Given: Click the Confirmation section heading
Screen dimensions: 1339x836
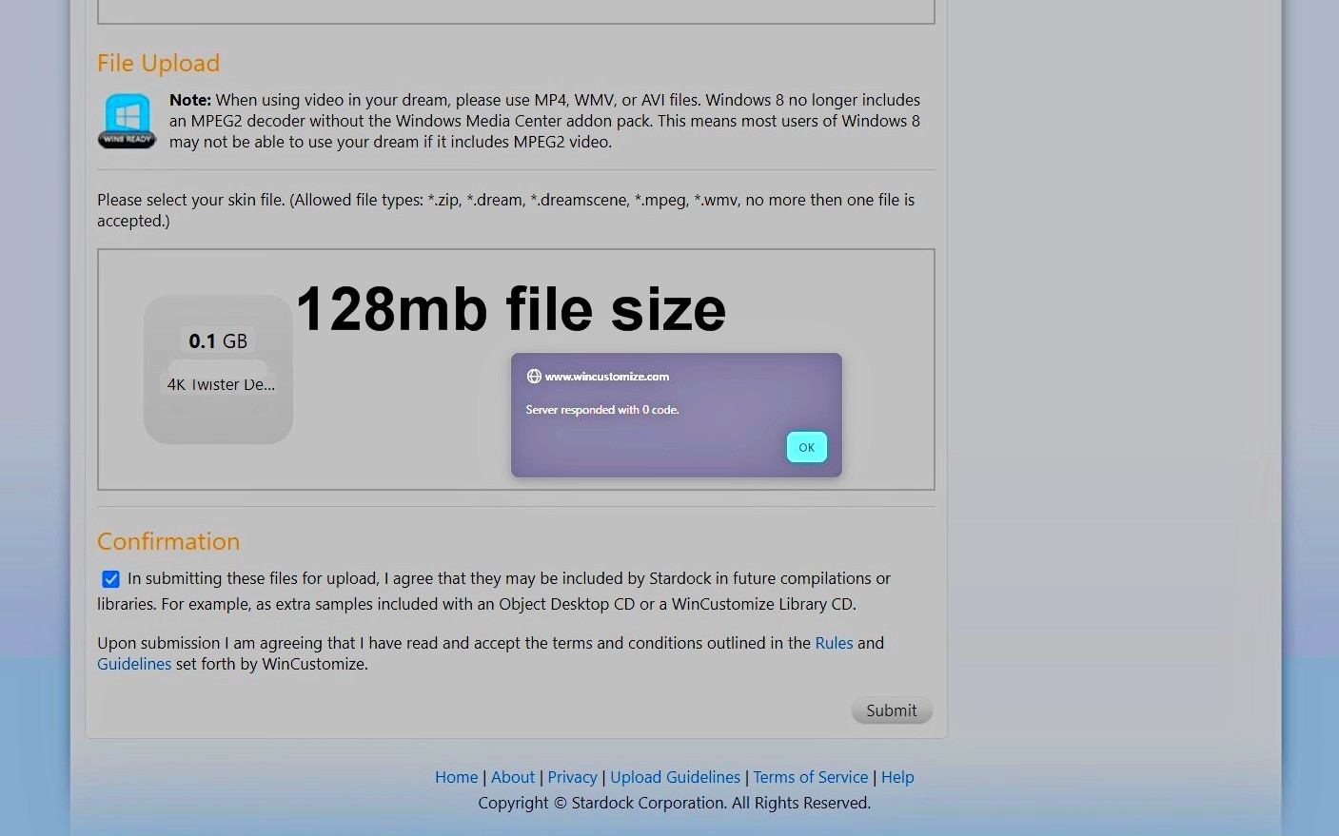Looking at the screenshot, I should 168,541.
